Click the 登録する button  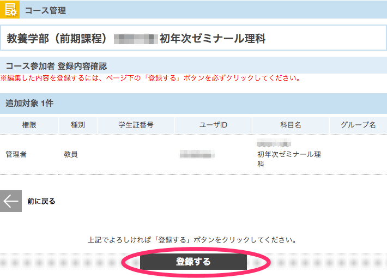pos(194,262)
